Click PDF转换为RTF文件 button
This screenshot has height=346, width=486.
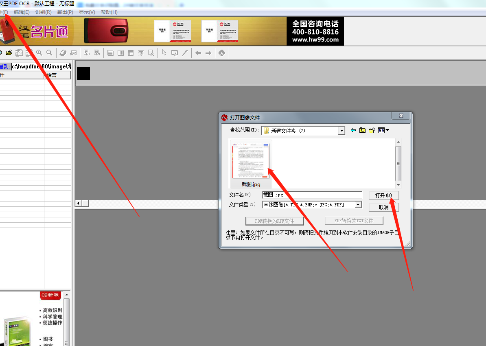tap(274, 221)
